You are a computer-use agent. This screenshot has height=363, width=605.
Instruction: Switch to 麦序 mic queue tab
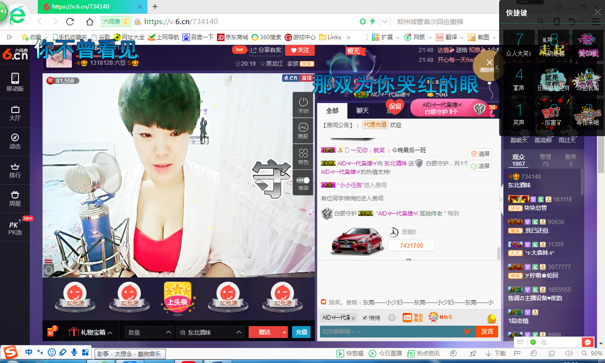coord(570,160)
